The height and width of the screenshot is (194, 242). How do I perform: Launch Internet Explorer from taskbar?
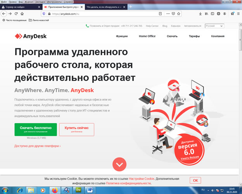20,190
